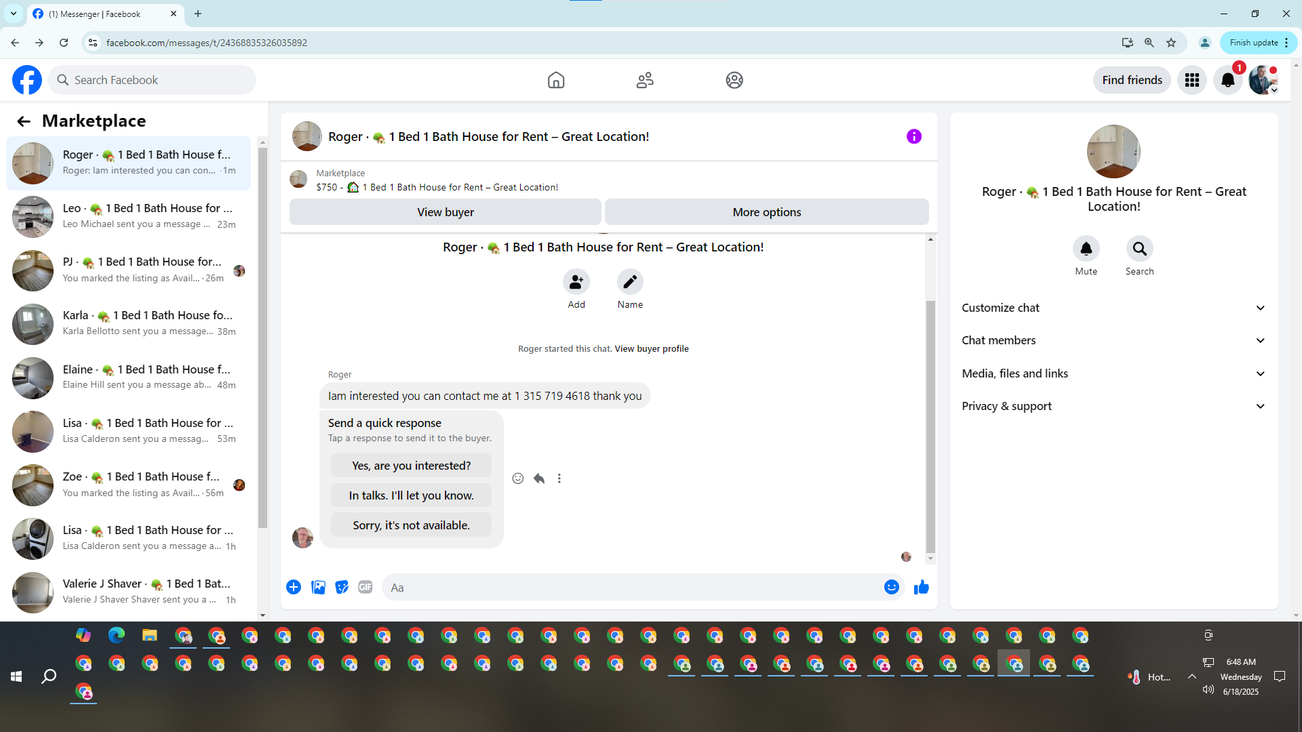Click the conversation list scrollbar

(263, 337)
